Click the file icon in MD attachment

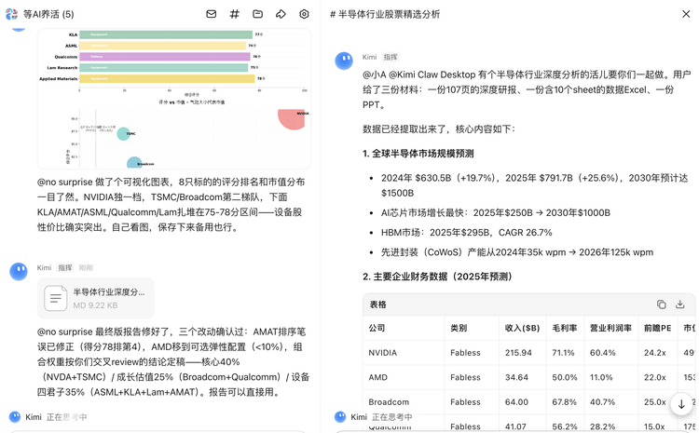coord(56,298)
